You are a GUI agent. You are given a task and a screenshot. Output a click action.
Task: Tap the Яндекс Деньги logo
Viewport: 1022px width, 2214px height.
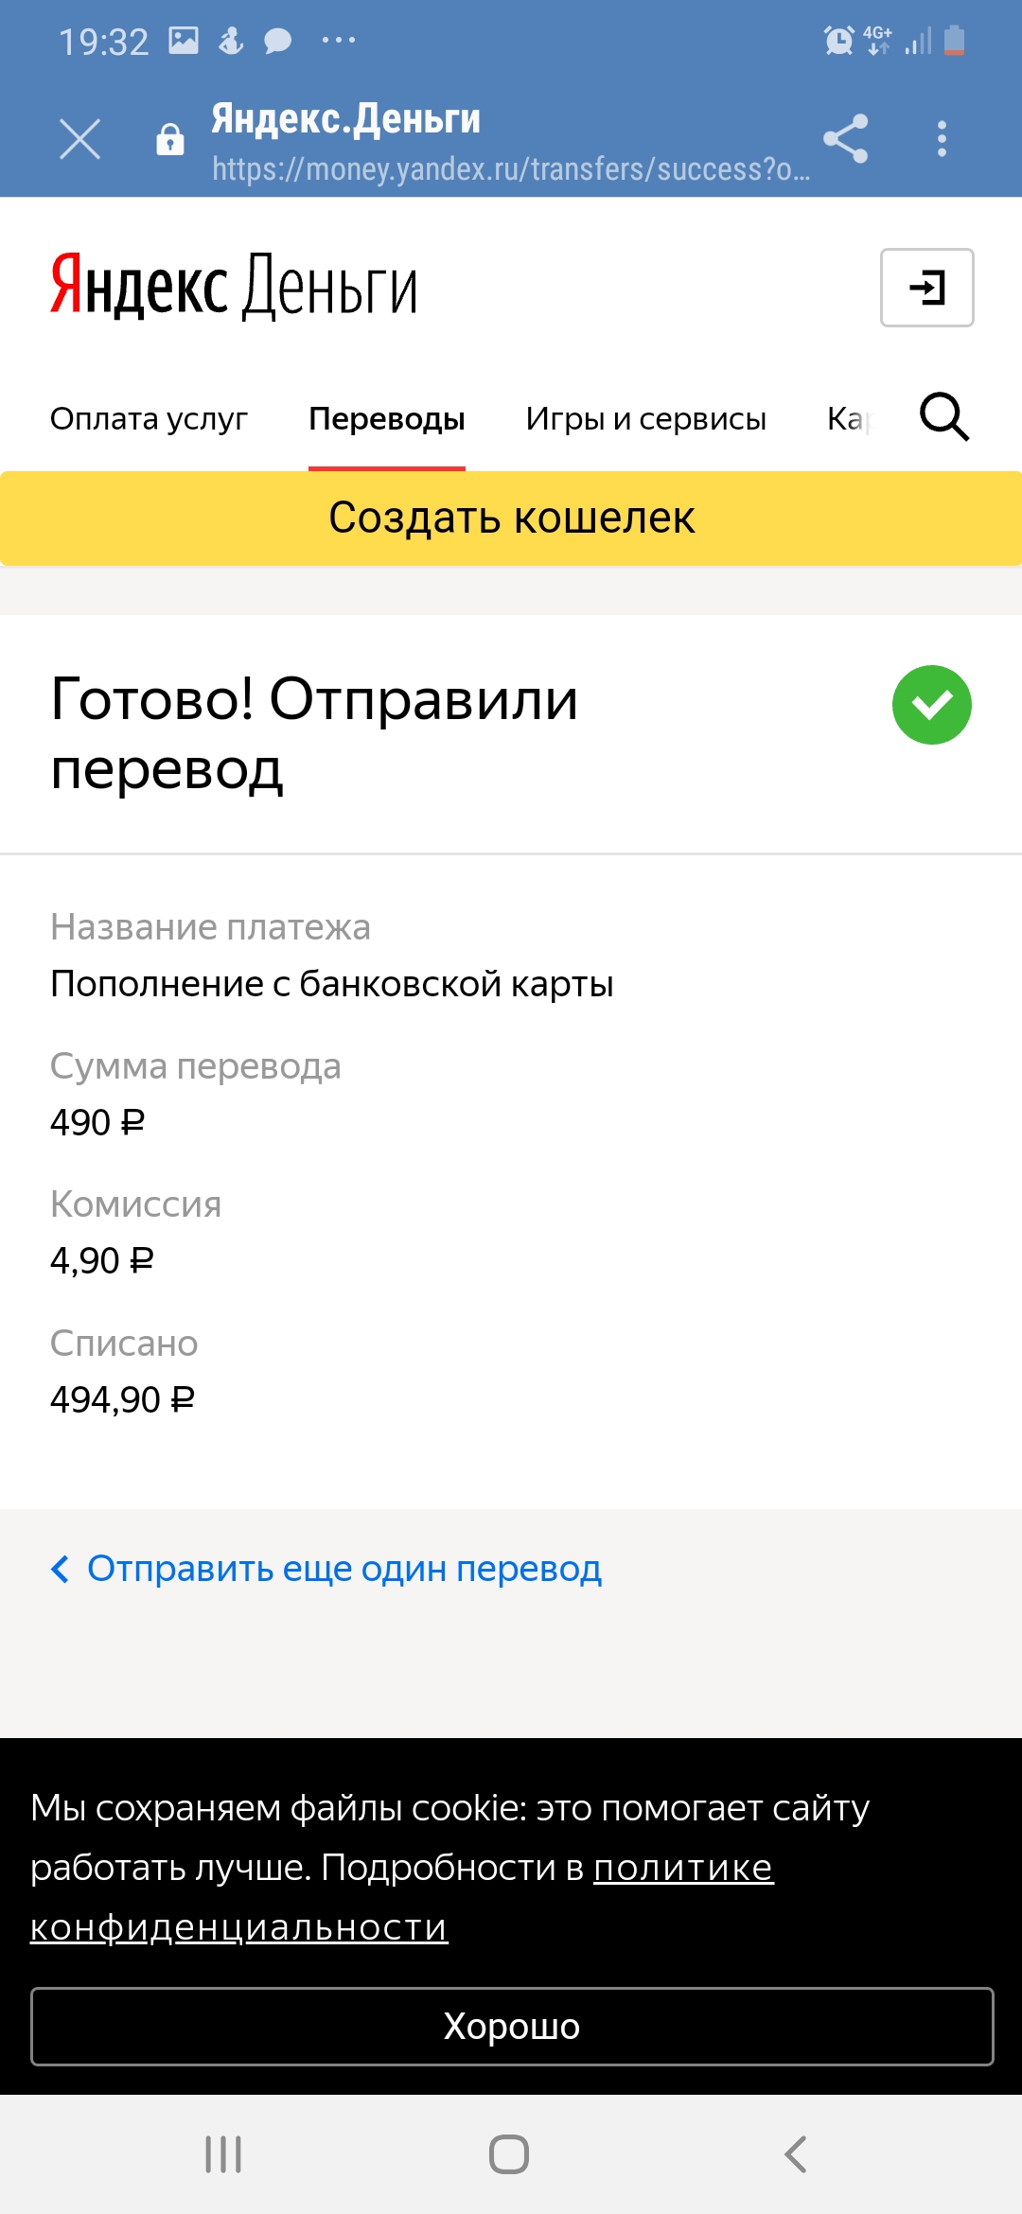coord(233,286)
